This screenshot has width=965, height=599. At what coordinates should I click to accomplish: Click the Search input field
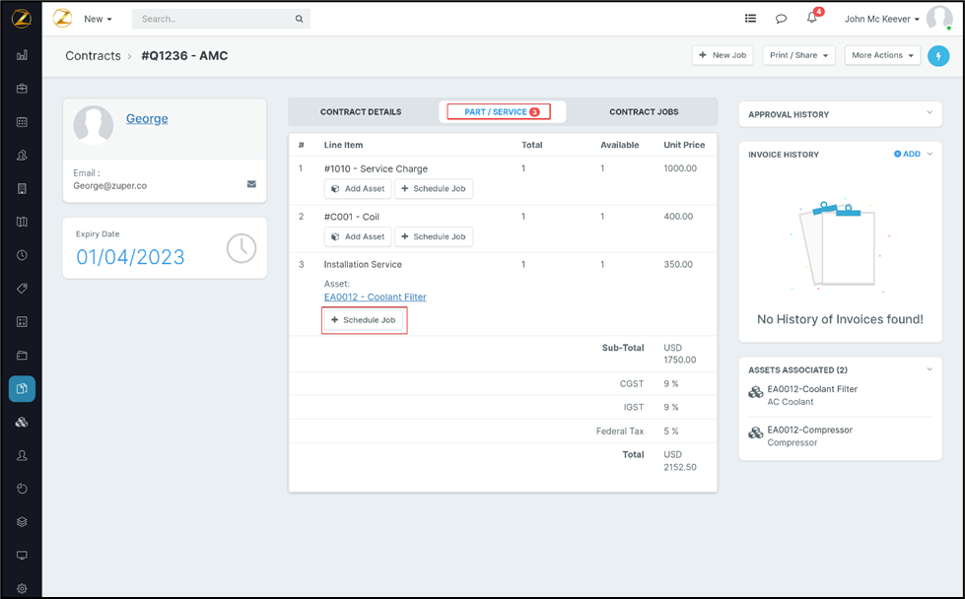pyautogui.click(x=212, y=19)
